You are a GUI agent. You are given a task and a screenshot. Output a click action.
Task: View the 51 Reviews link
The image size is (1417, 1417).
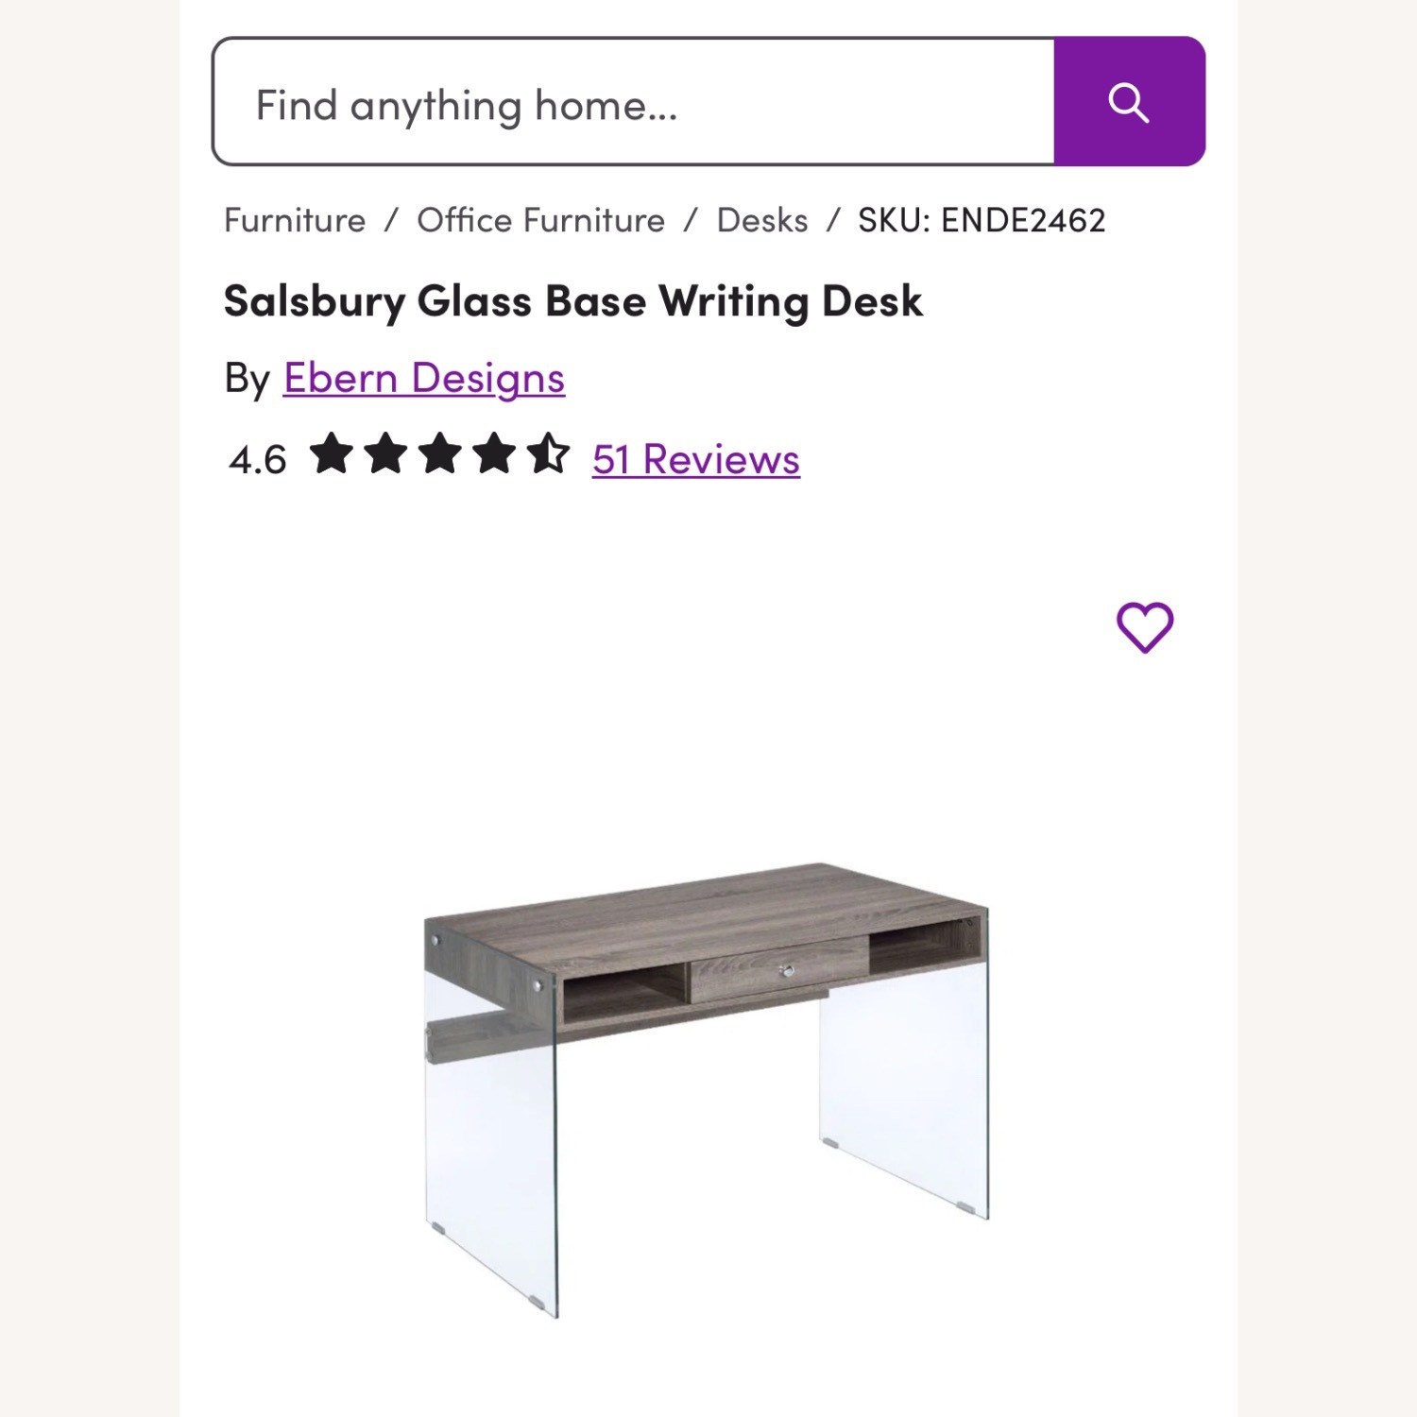tap(695, 458)
